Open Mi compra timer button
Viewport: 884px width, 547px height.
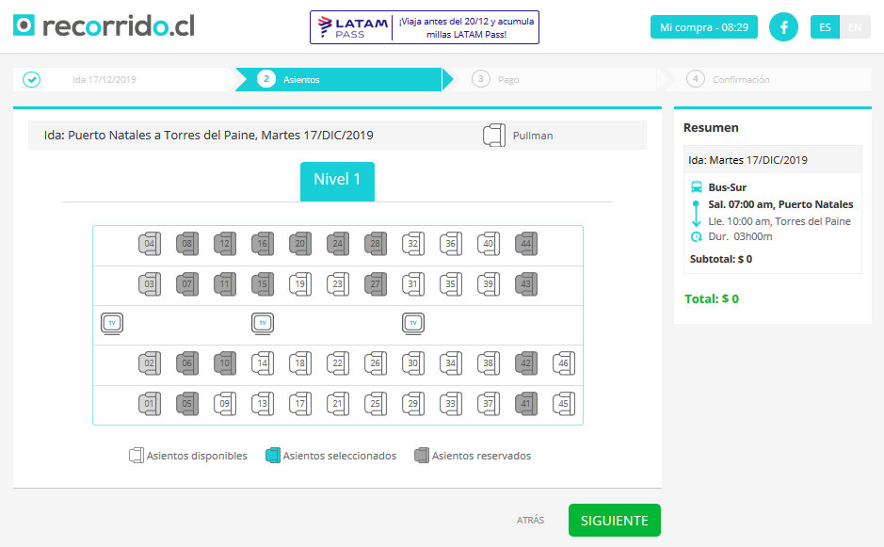tap(704, 27)
